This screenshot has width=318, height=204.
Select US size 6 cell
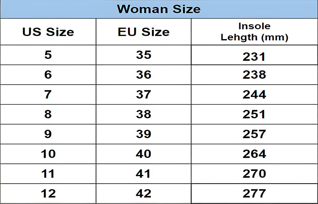pos(48,75)
